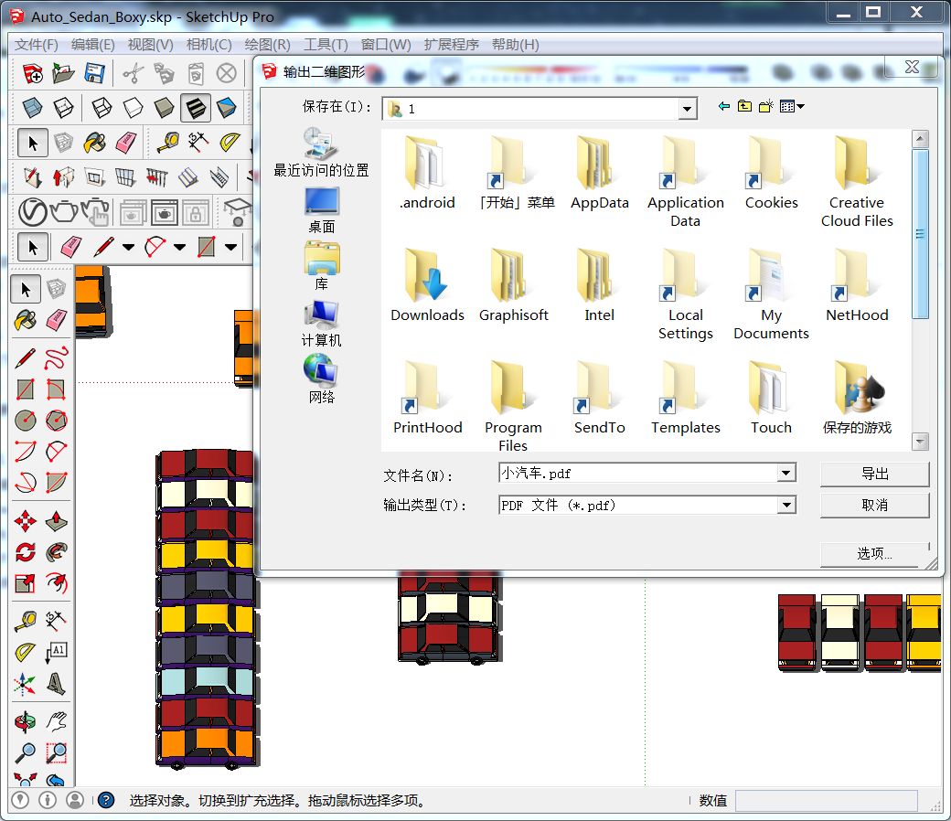Select the 3D Text tool

pos(57,684)
